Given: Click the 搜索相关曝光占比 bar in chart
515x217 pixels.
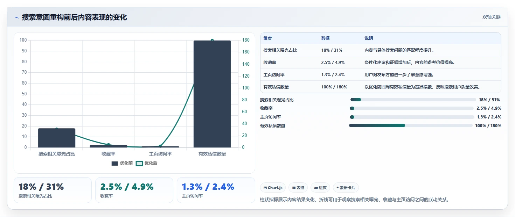Looking at the screenshot, I should pos(57,138).
